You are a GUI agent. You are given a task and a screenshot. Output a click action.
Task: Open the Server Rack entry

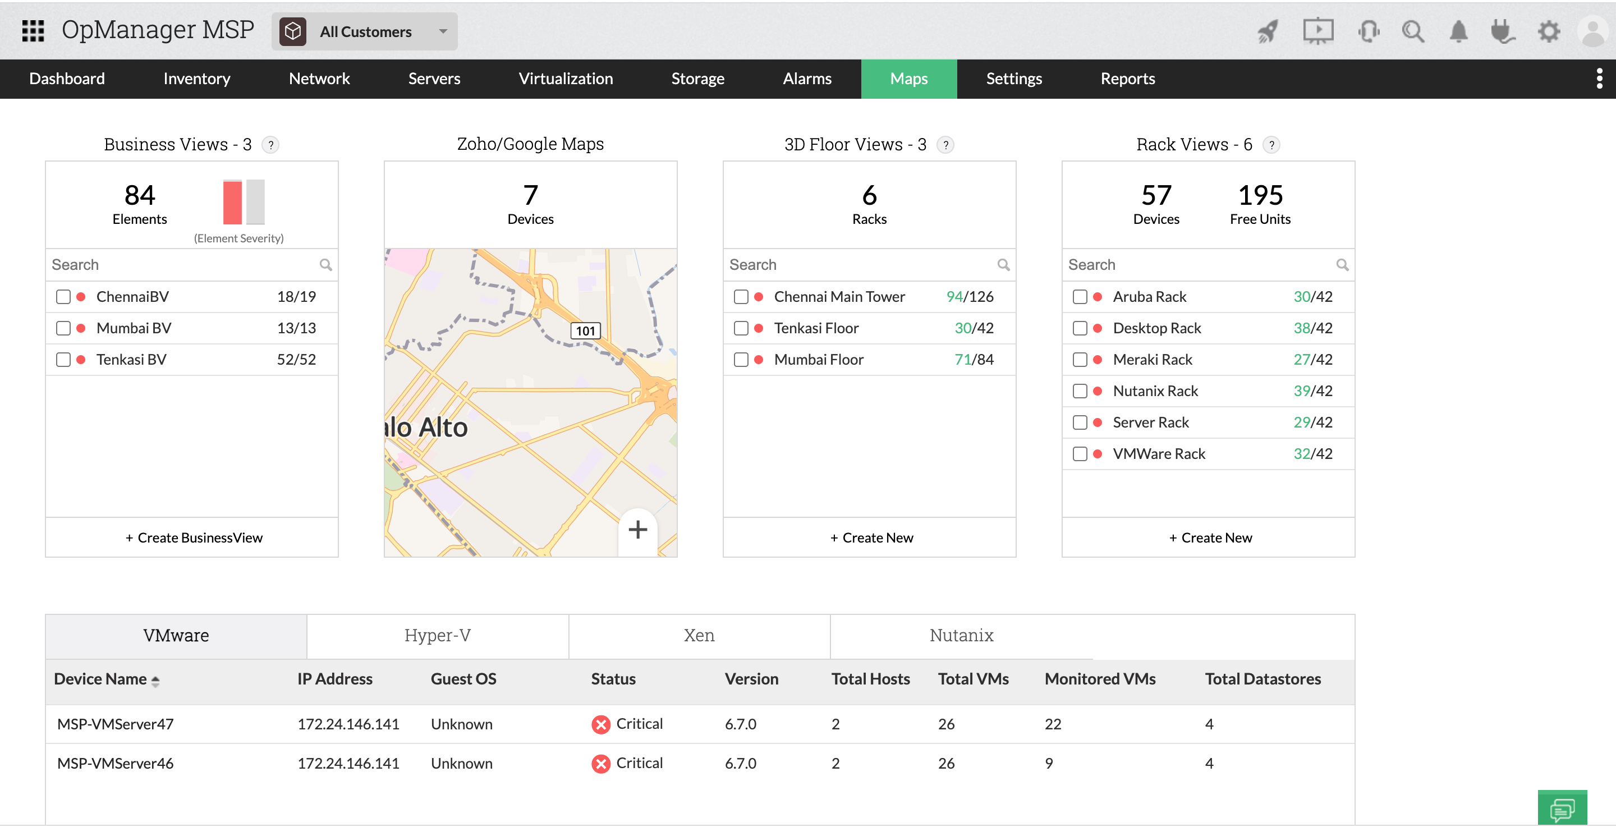tap(1150, 422)
